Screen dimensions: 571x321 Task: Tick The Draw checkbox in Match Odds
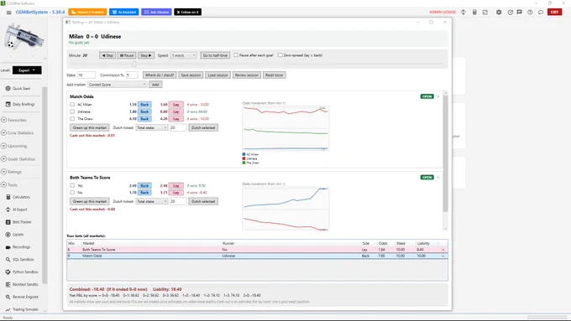click(72, 118)
